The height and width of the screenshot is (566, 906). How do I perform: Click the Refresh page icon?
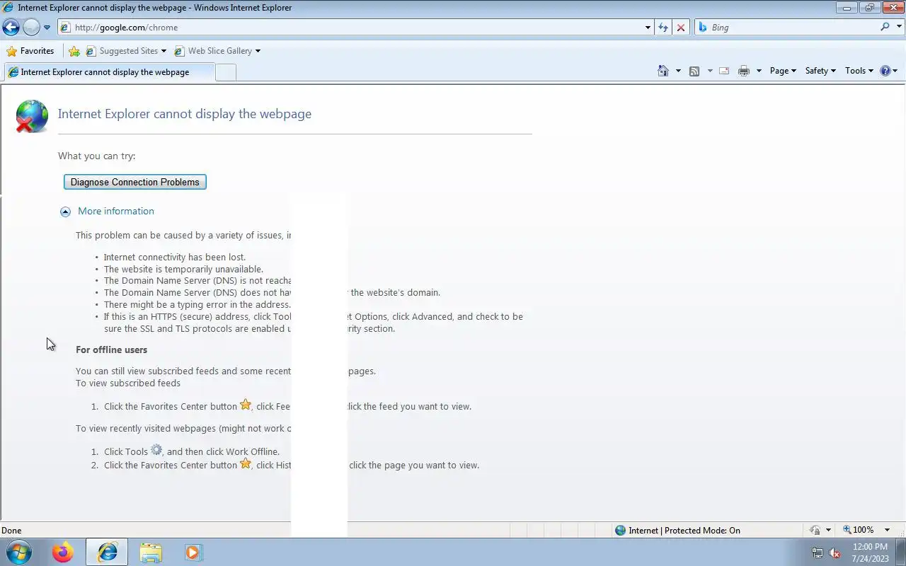pos(663,28)
